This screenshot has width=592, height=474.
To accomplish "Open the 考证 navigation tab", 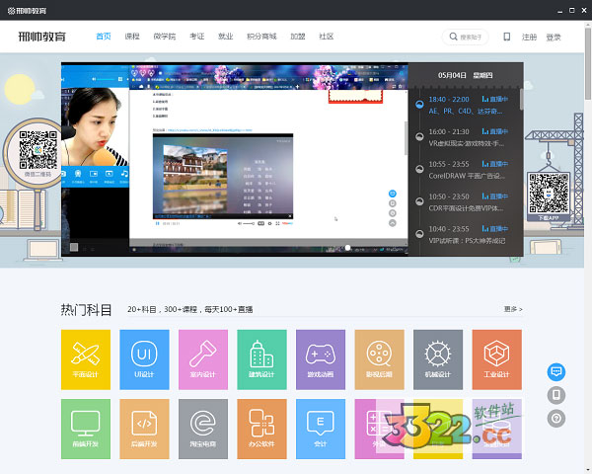I will point(197,37).
